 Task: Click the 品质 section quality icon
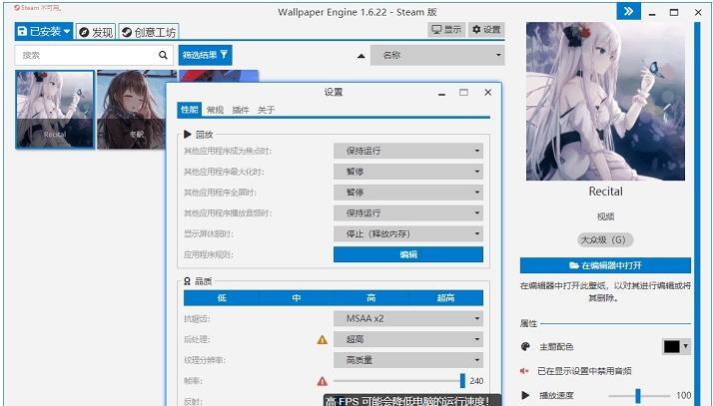pyautogui.click(x=188, y=281)
